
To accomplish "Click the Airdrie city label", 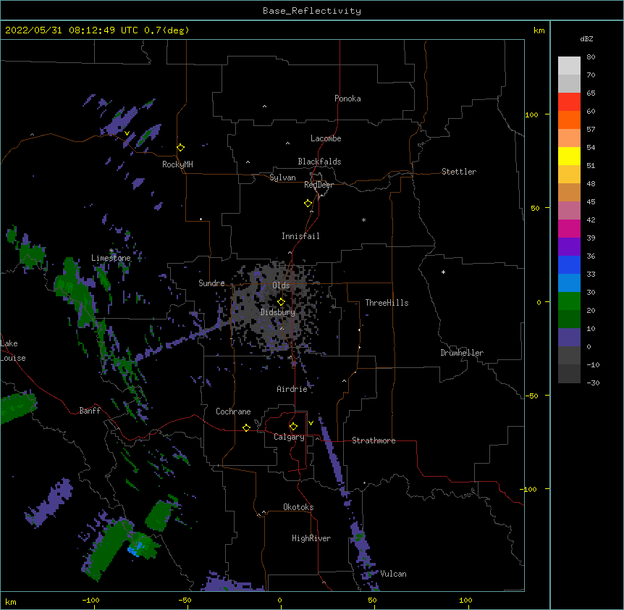I will [x=292, y=389].
